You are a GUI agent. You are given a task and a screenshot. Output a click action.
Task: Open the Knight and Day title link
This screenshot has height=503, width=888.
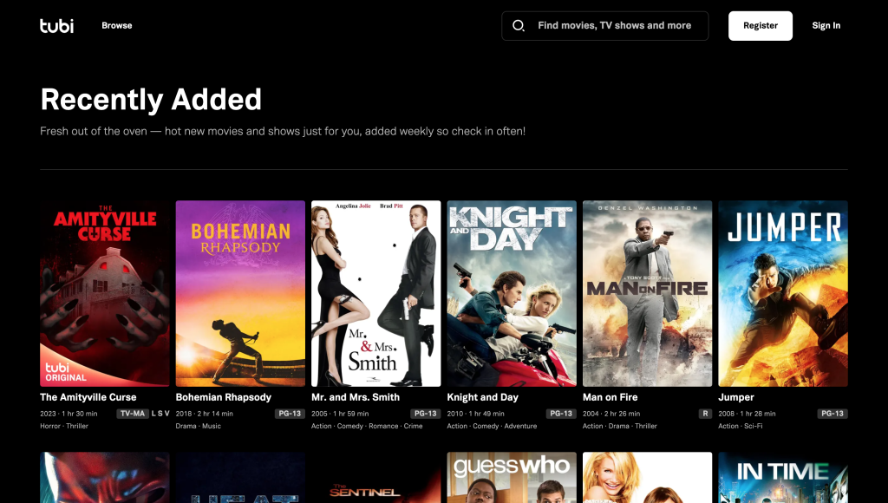(482, 396)
